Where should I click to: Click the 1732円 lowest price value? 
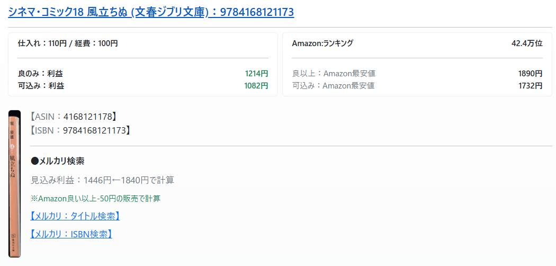click(530, 85)
